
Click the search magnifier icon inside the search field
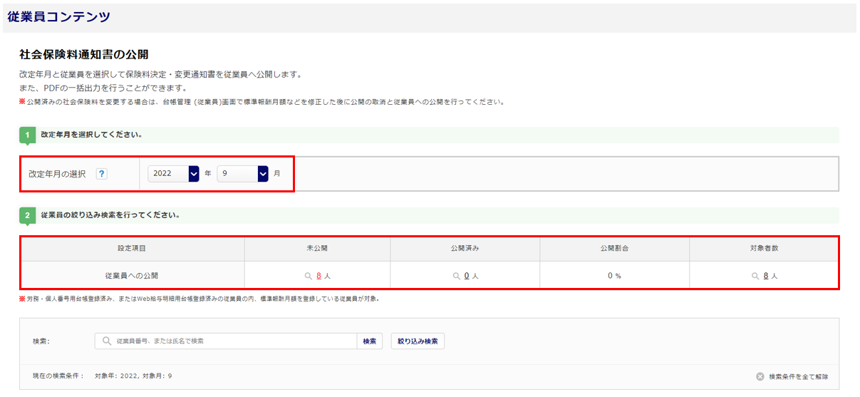(x=107, y=341)
